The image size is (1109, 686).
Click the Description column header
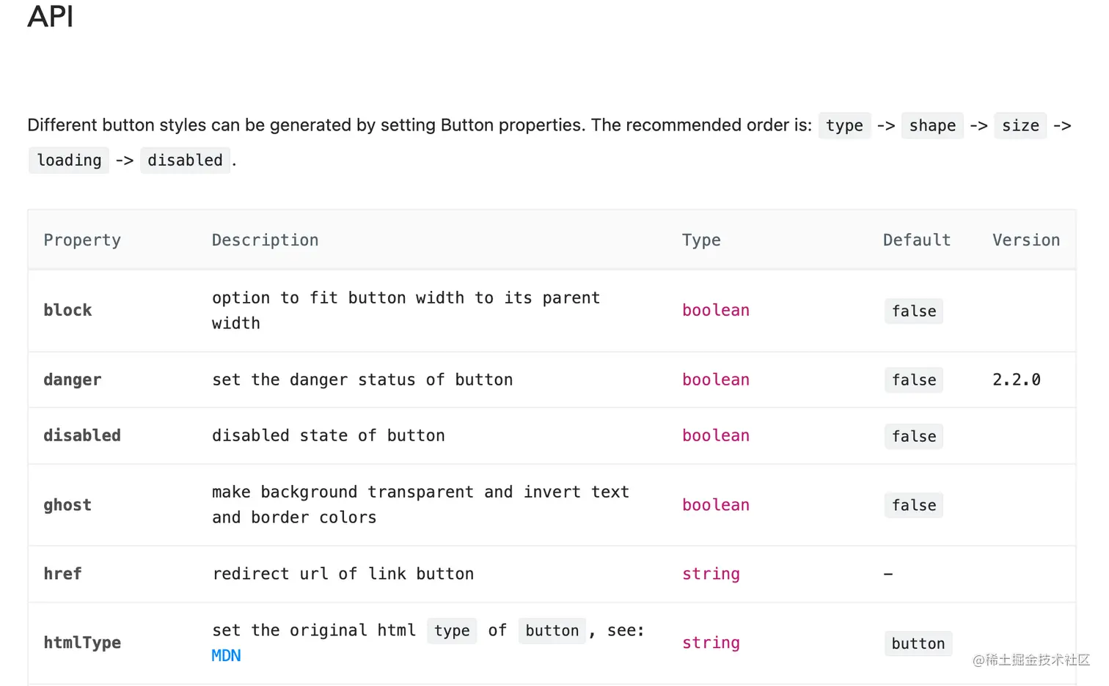click(265, 240)
